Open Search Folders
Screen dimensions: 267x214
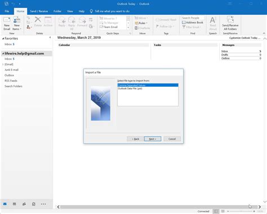[x=14, y=86]
